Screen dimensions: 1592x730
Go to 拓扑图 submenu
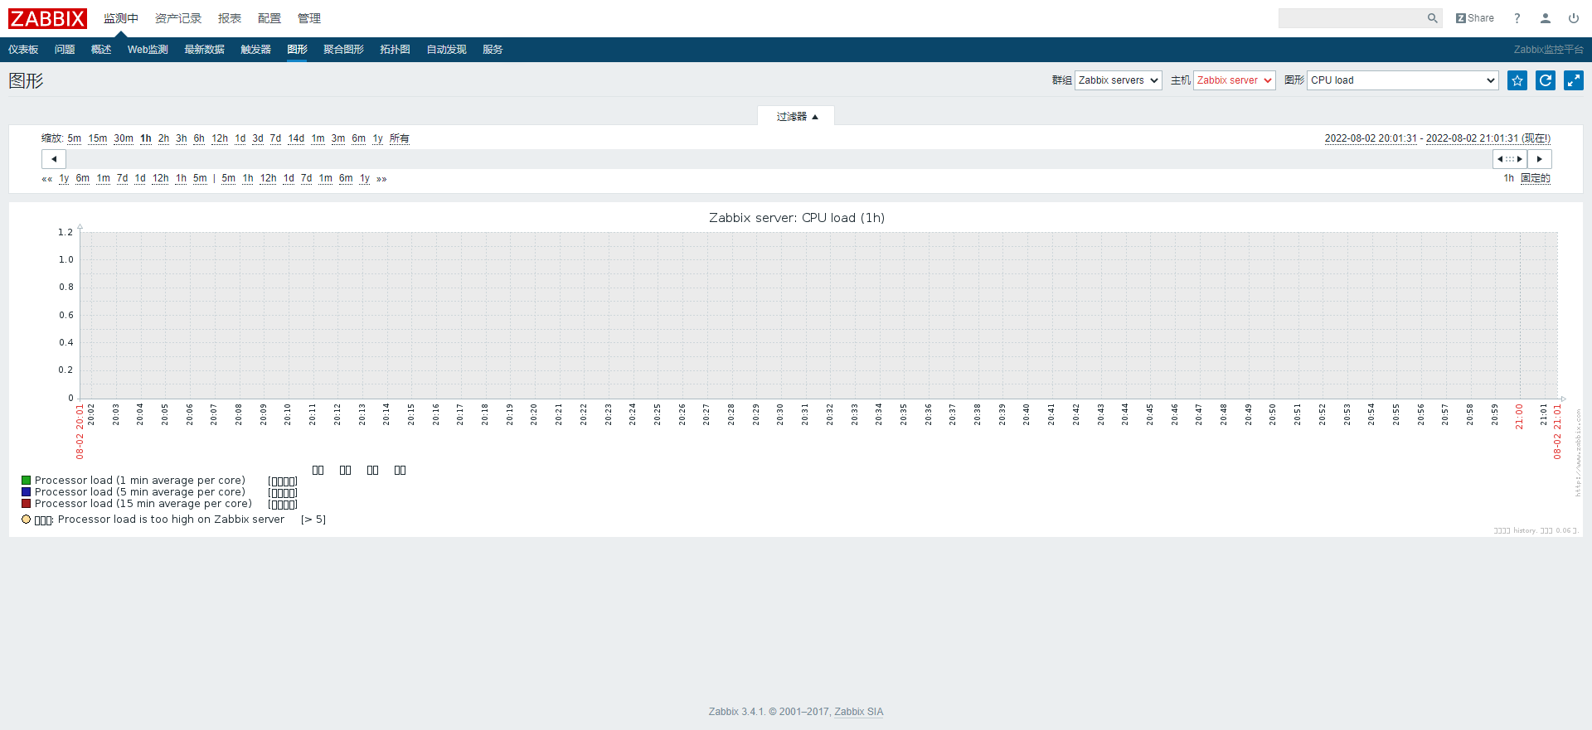click(x=396, y=50)
